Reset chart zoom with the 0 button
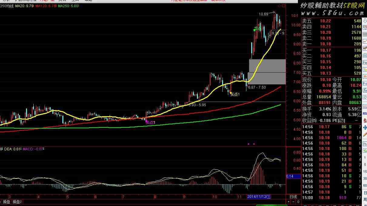The height and width of the screenshot is (206, 367). (x=298, y=202)
